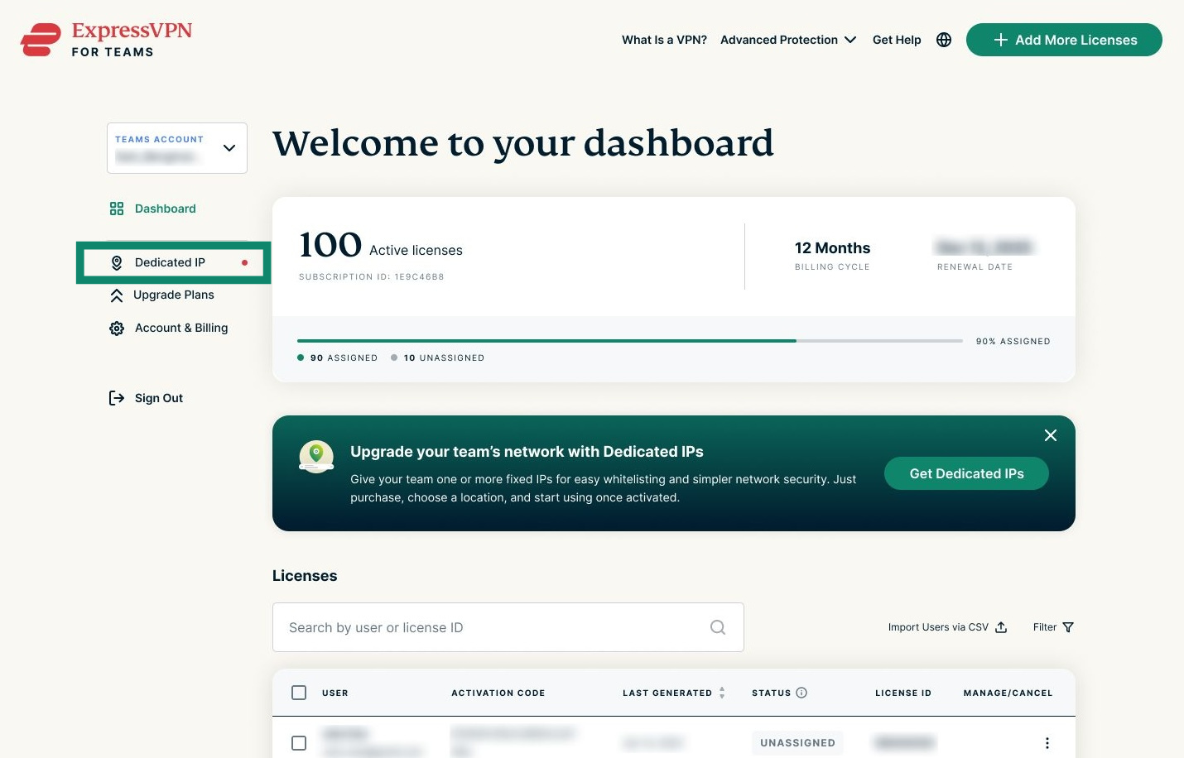Screen dimensions: 1184x758
Task: Open the three-dot menu for the unassigned license
Action: (1047, 743)
